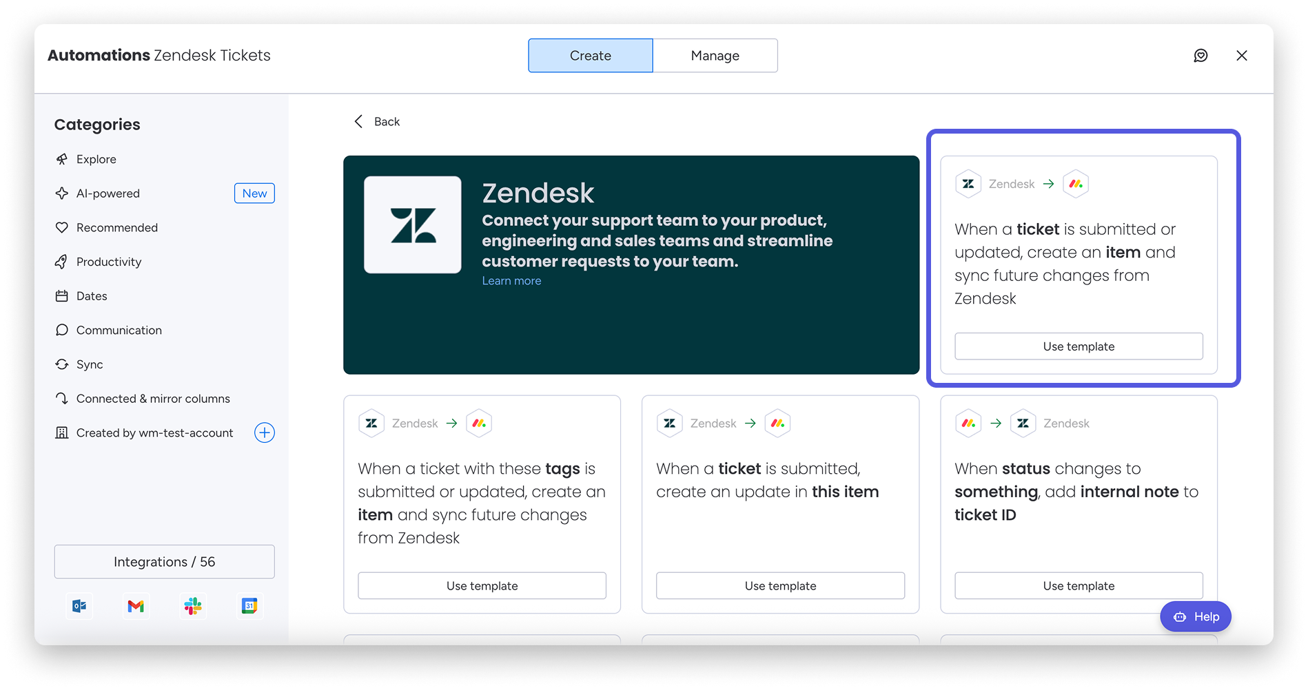1308x690 pixels.
Task: Click the Connected & mirror columns icon
Action: [x=62, y=398]
